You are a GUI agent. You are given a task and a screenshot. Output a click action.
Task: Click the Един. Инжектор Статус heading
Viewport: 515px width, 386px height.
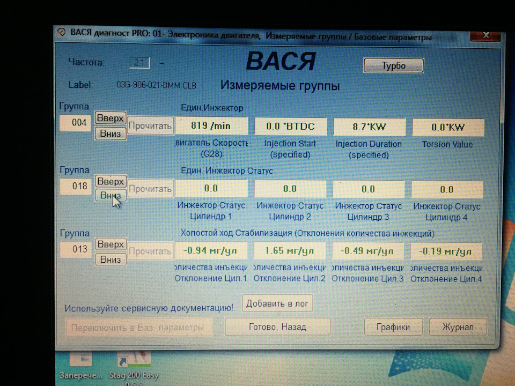[x=226, y=171]
